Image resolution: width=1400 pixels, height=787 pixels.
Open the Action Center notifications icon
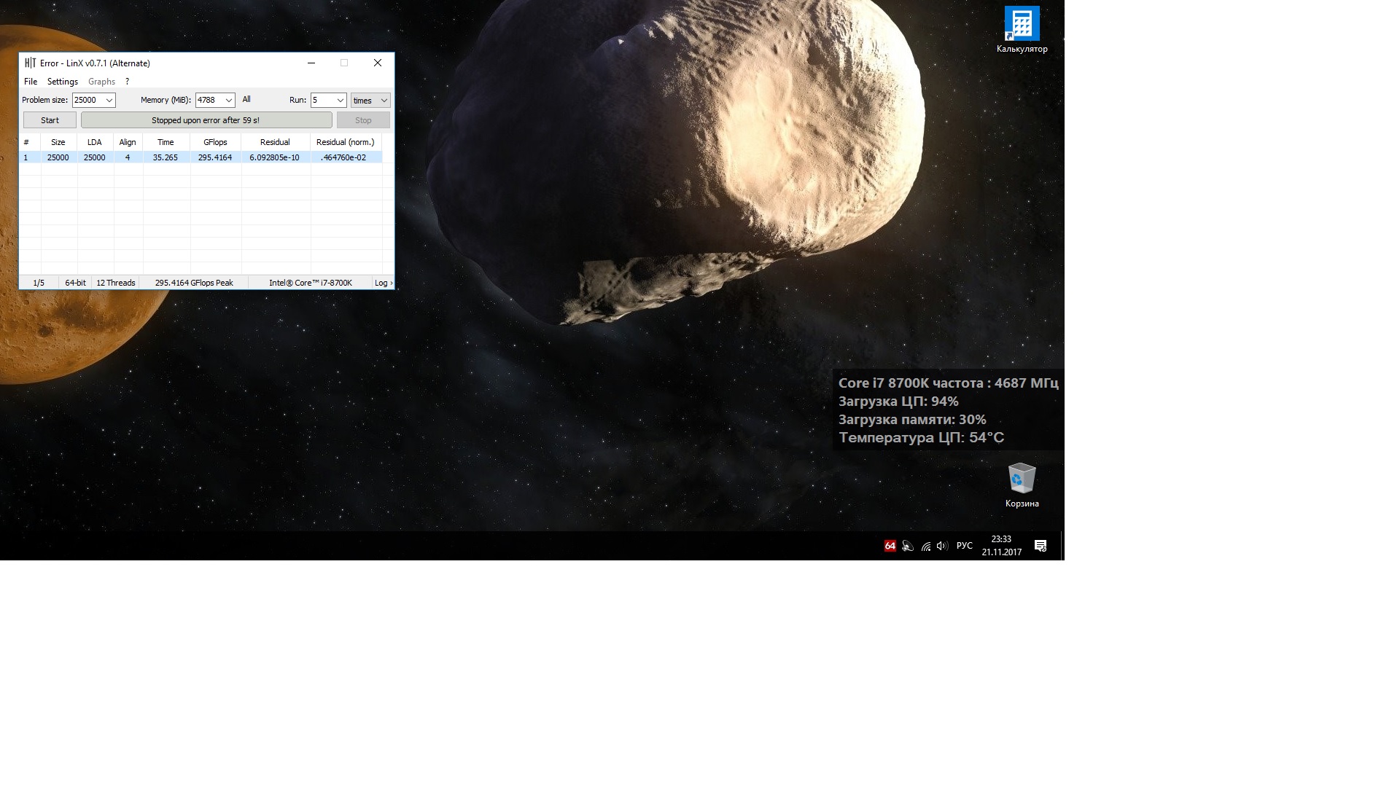click(x=1041, y=546)
